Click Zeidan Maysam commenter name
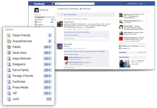 pyautogui.click(x=74, y=57)
